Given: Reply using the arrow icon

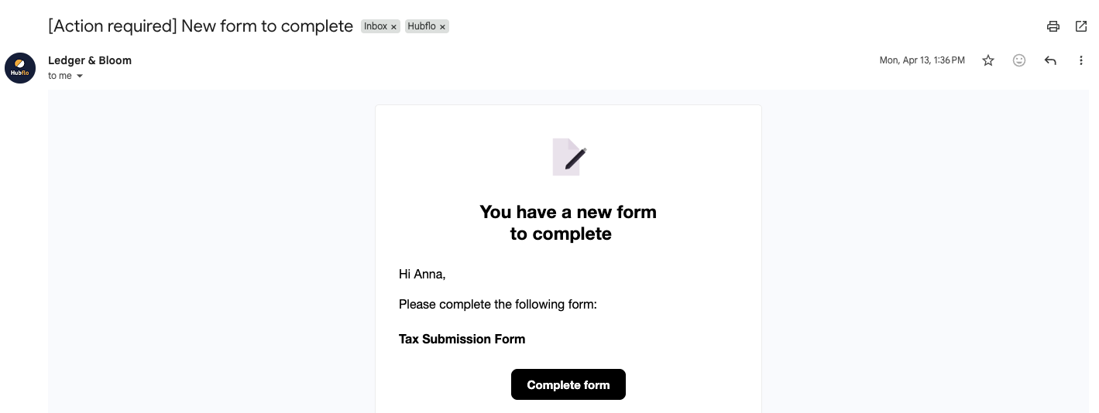Looking at the screenshot, I should (1050, 60).
